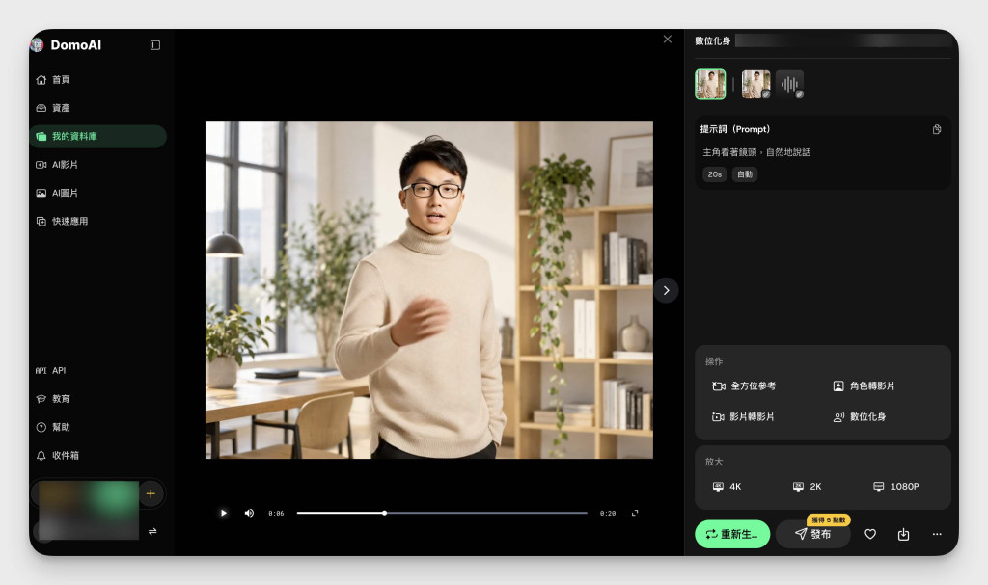Choose the 數位化身 action button
The width and height of the screenshot is (988, 585).
(x=860, y=417)
